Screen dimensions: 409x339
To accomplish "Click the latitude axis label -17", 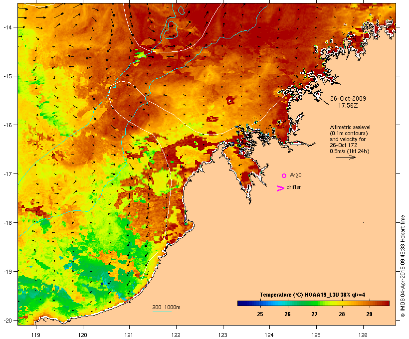I will (x=7, y=173).
